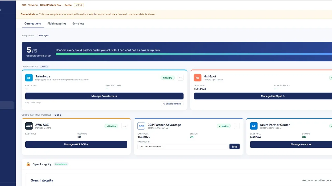Screen dimensions: 332x186
Task: Click the Compliance badge beside Sync Integrity
Action: [61, 164]
